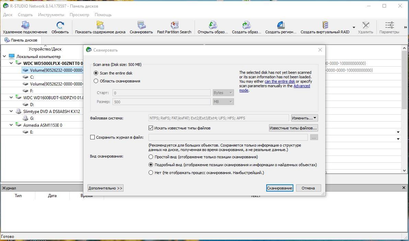Click the Обновить refresh icon

tap(60, 25)
